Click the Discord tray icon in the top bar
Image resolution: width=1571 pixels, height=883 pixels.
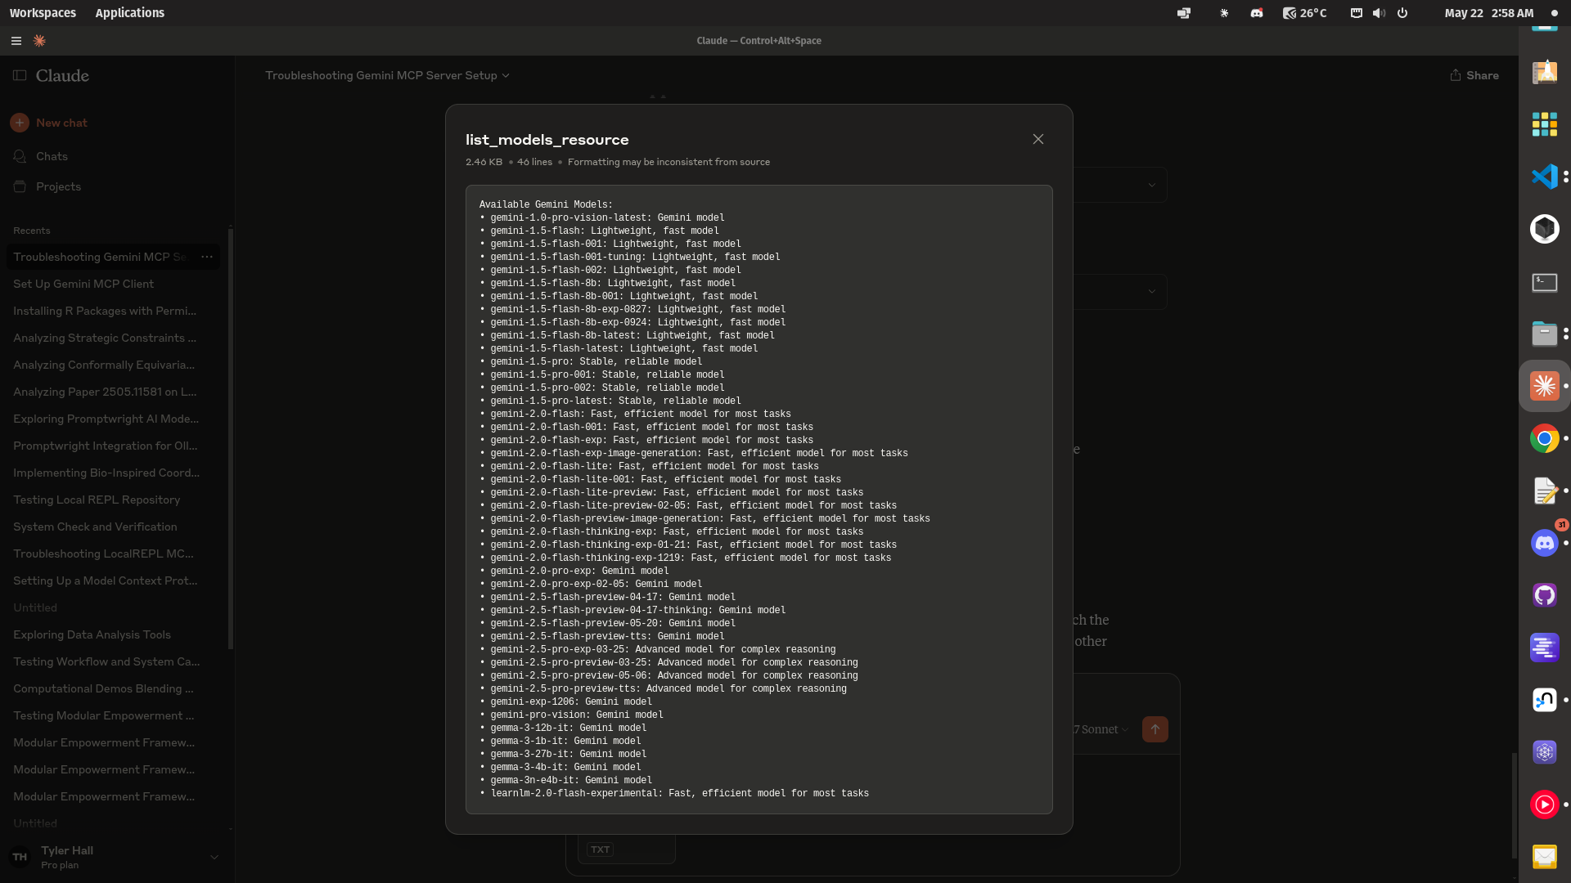(x=1257, y=13)
